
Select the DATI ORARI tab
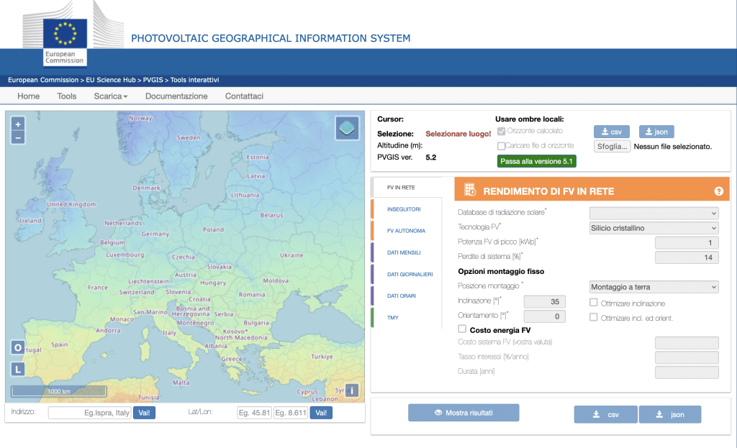407,296
